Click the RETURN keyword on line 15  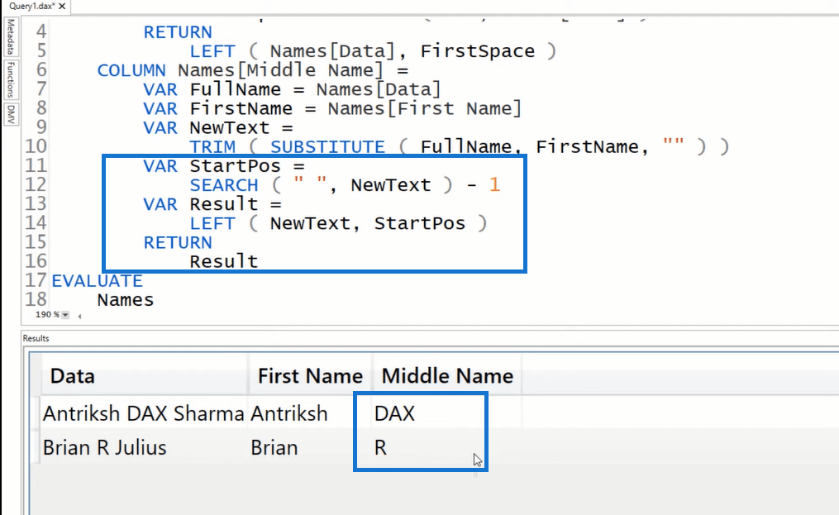(x=178, y=242)
